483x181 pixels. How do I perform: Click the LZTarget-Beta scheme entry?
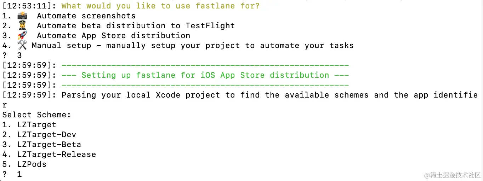49,144
